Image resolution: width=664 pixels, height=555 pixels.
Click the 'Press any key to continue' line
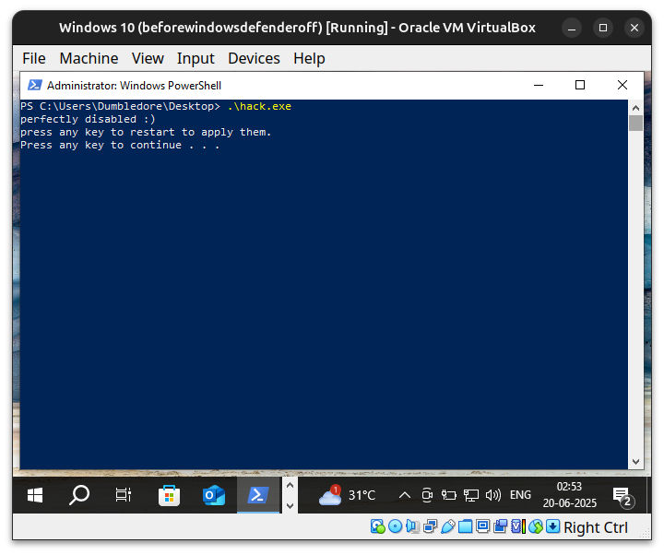click(120, 146)
